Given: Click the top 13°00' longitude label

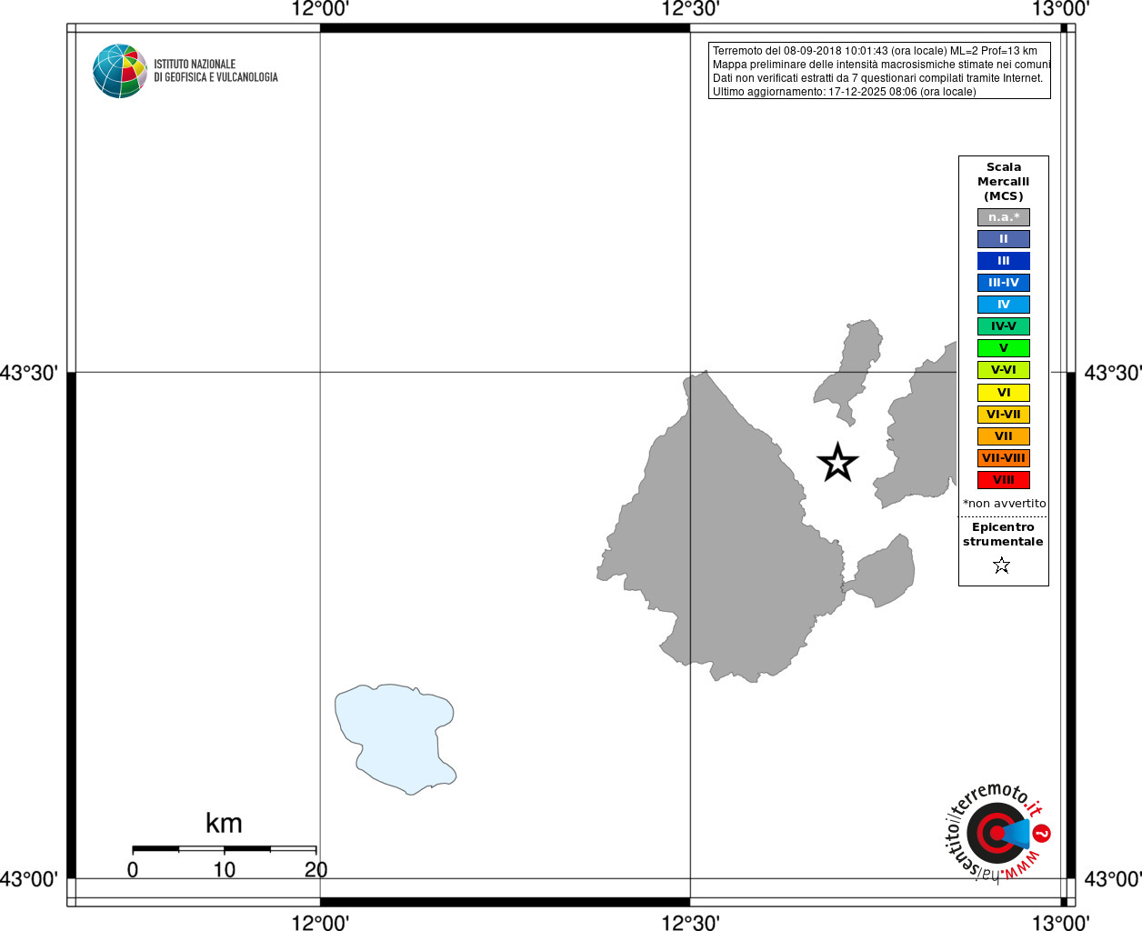Looking at the screenshot, I should coord(1061,9).
